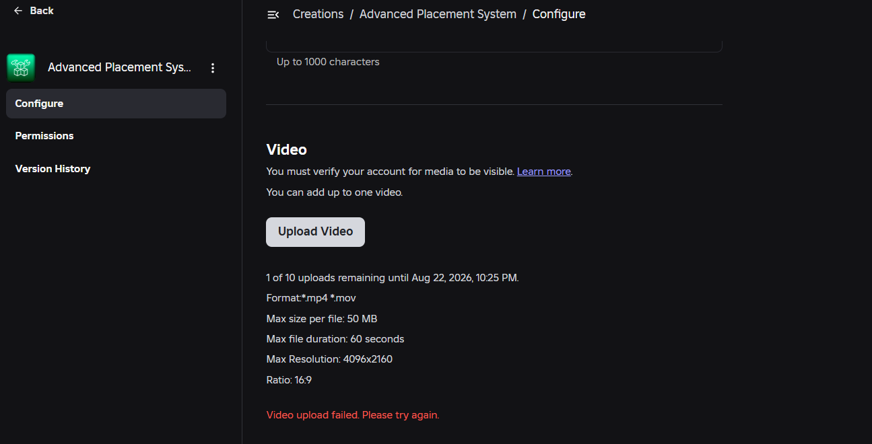Click the Advanced Placement System title in sidebar
Screen dimensions: 872x444
(120, 68)
